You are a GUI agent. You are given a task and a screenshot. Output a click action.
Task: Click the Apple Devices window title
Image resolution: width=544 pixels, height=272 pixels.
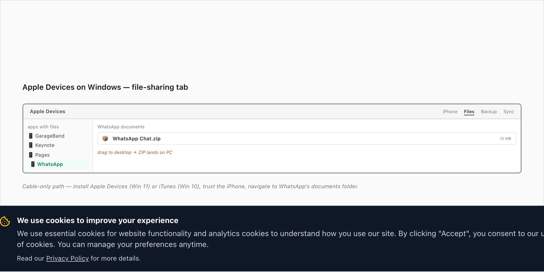pos(48,112)
